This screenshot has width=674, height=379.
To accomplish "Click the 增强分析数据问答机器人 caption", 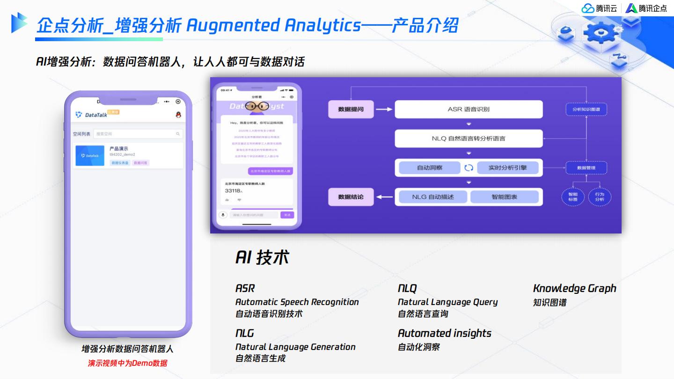I will (x=127, y=349).
